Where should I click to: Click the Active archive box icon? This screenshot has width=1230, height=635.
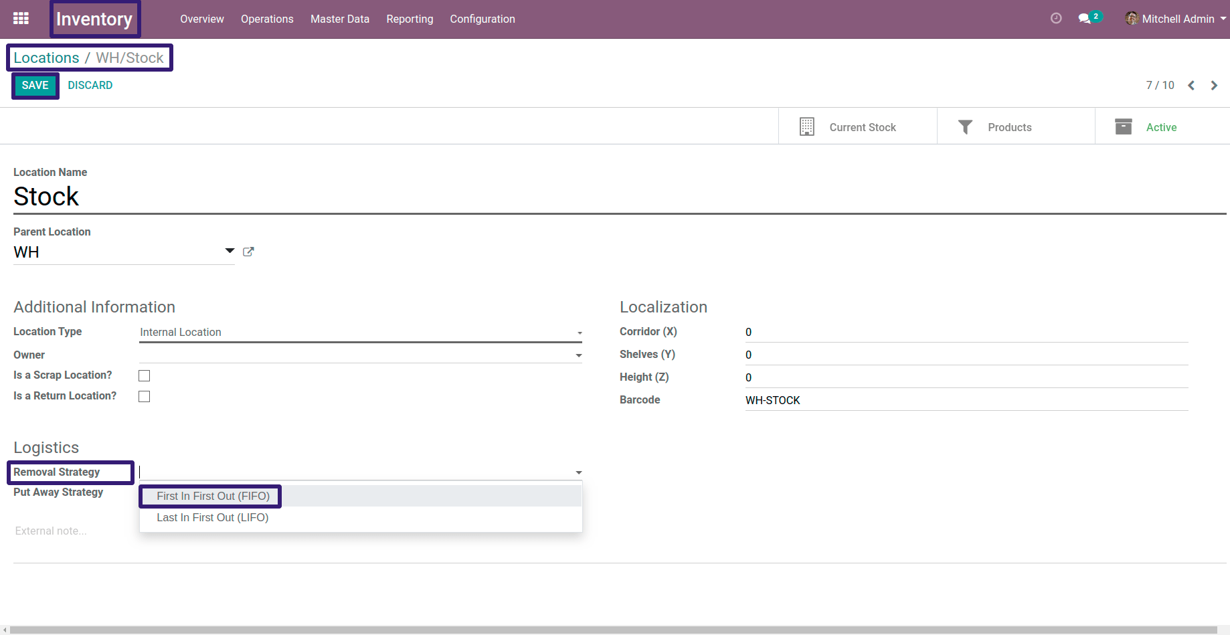[x=1124, y=127]
